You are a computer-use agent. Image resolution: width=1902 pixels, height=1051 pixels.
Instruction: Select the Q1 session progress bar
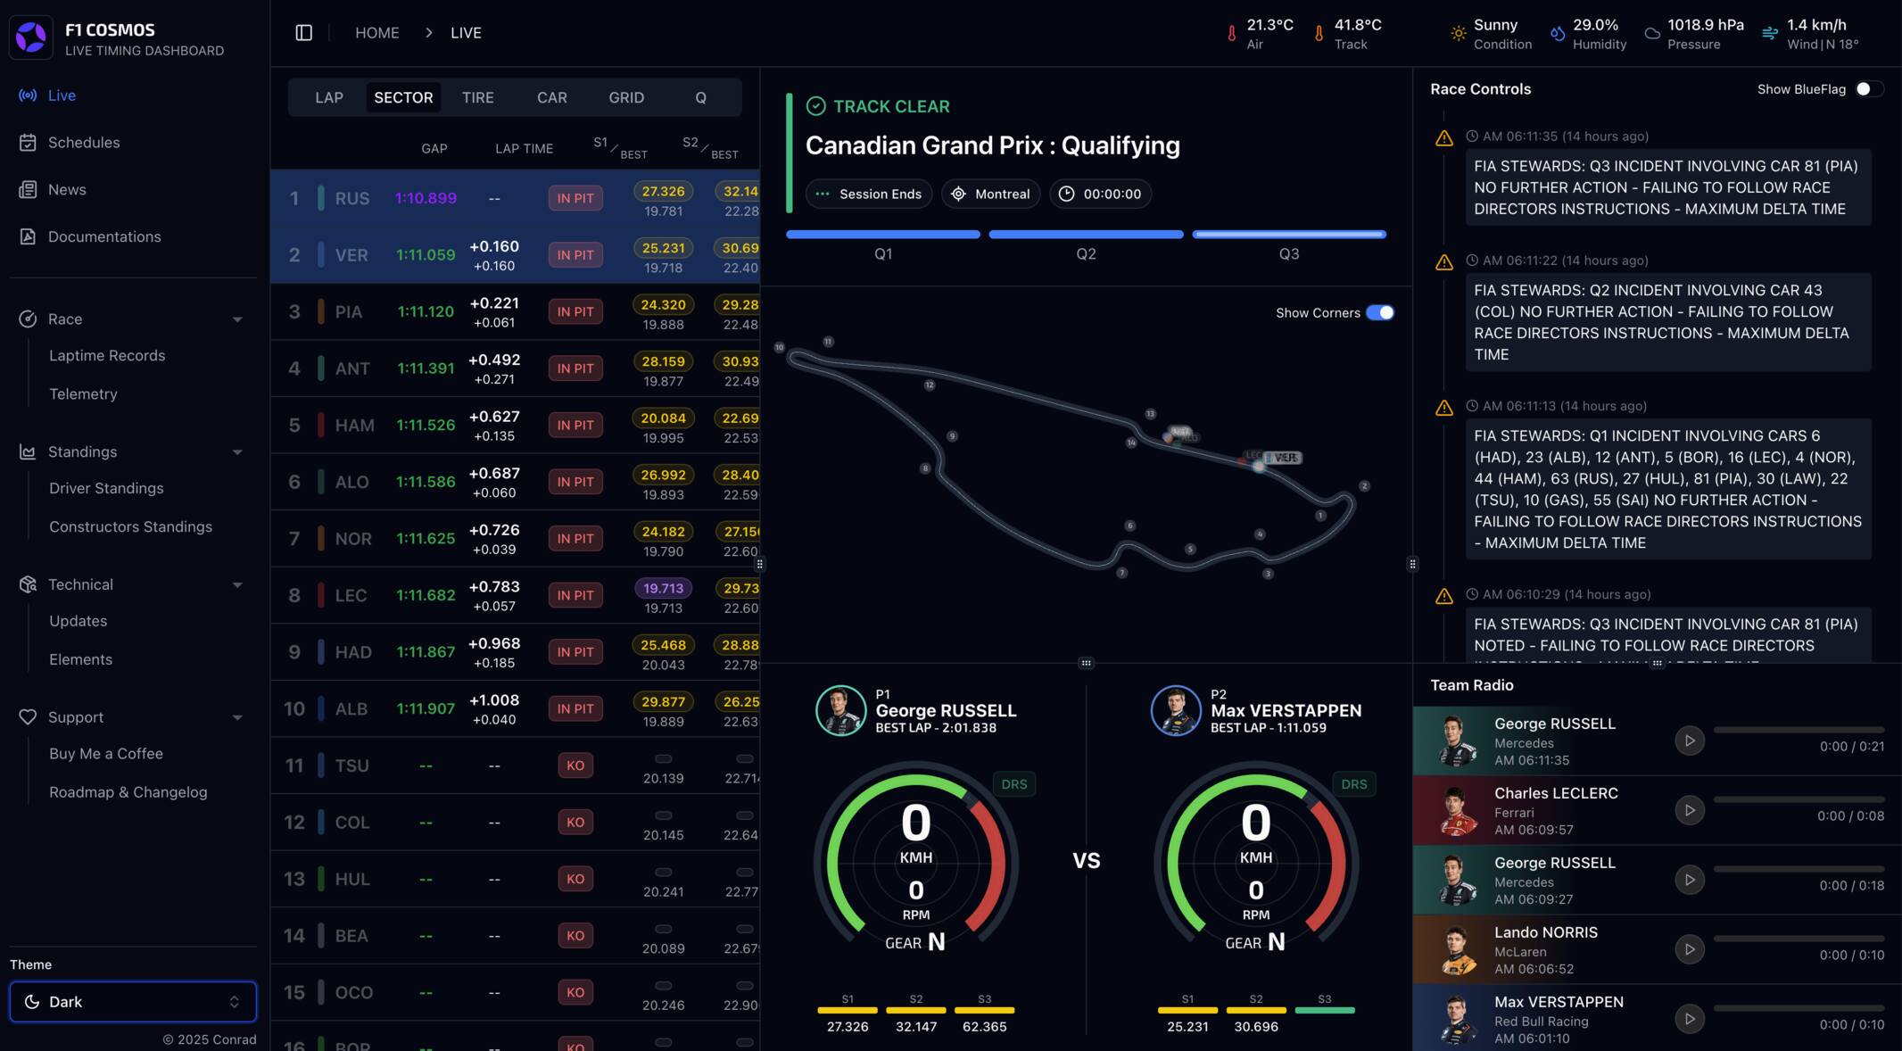[x=883, y=235]
